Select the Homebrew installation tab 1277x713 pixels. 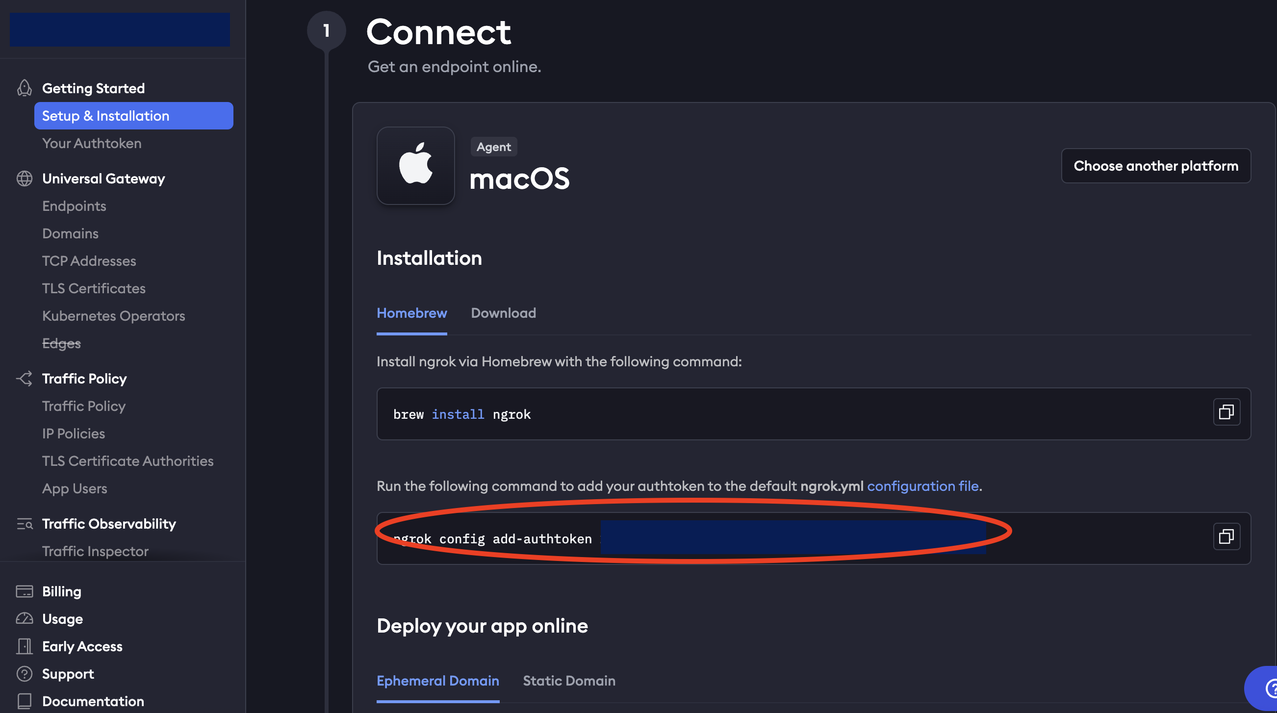point(411,313)
